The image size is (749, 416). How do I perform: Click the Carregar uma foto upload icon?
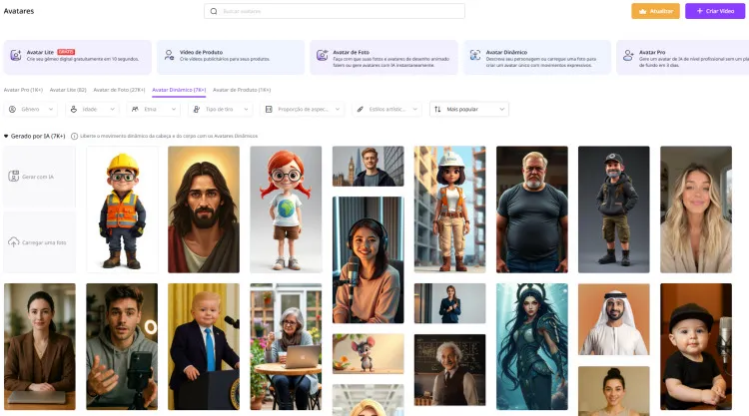point(14,242)
